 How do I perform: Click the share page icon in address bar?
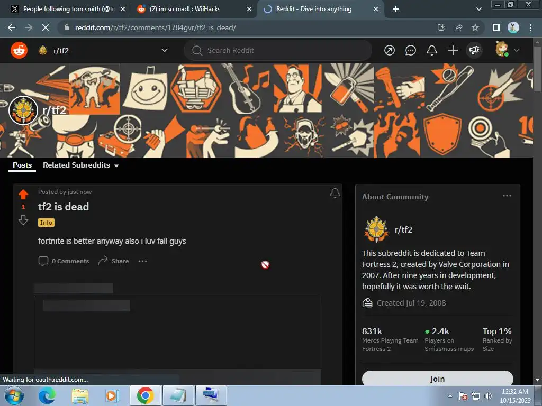pyautogui.click(x=458, y=27)
